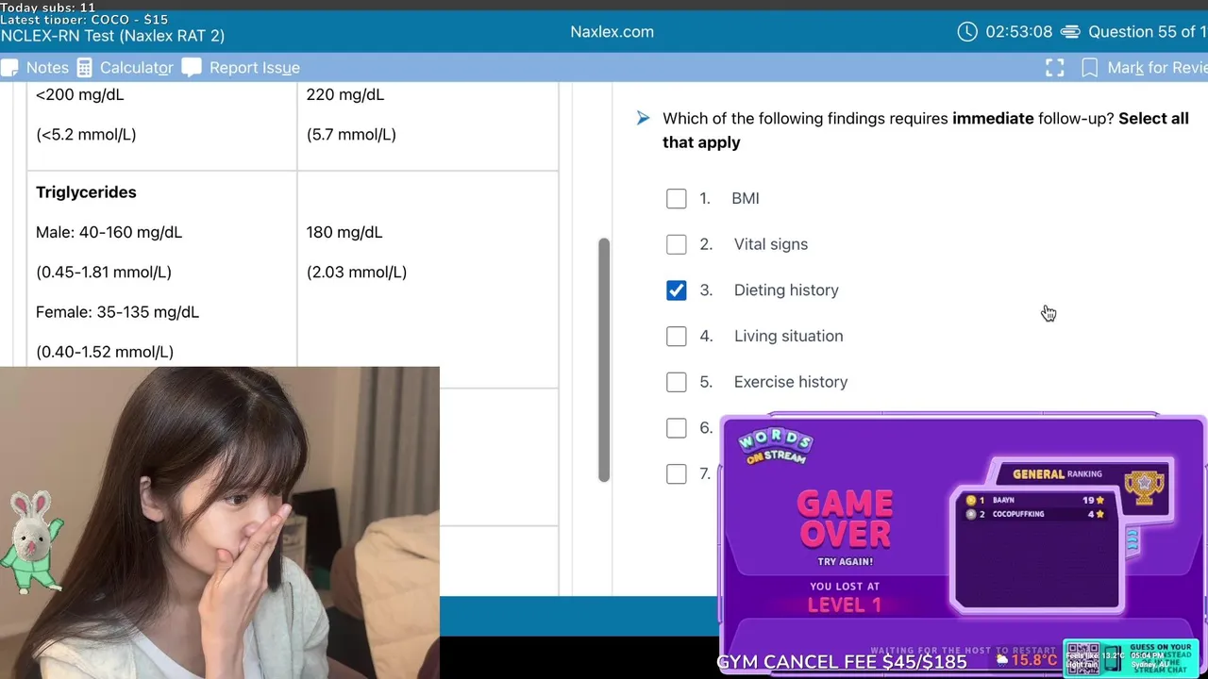Click the Female: 35-135 mg/dL reference range
The height and width of the screenshot is (679, 1208).
pos(117,312)
